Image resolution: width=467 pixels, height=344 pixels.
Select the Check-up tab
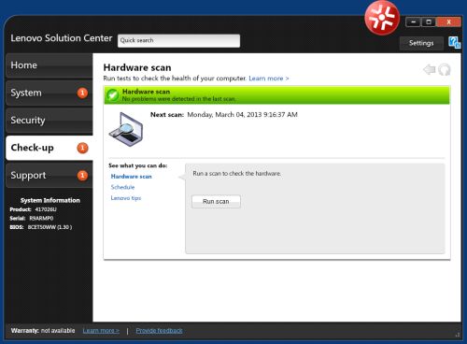[x=50, y=148]
